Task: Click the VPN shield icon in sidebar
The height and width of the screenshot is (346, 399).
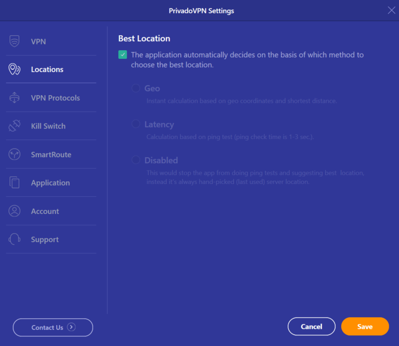Action: (x=14, y=41)
